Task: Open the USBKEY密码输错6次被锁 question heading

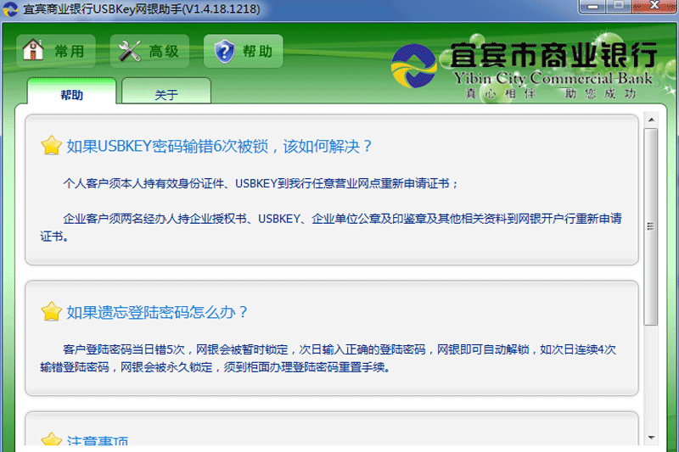Action: (219, 146)
